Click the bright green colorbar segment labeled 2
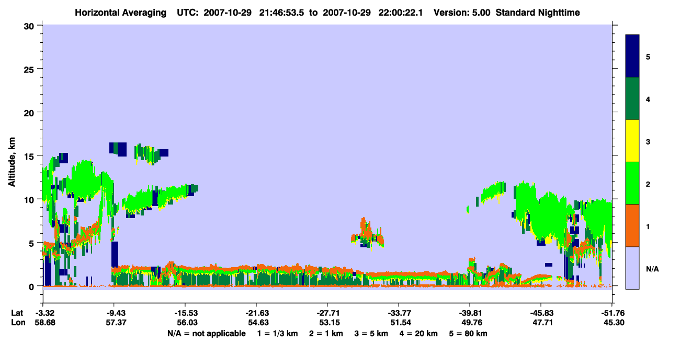Image resolution: width=680 pixels, height=348 pixels. [632, 183]
